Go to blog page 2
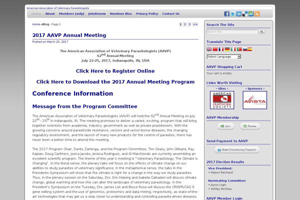The image size is (300, 200). click(185, 24)
